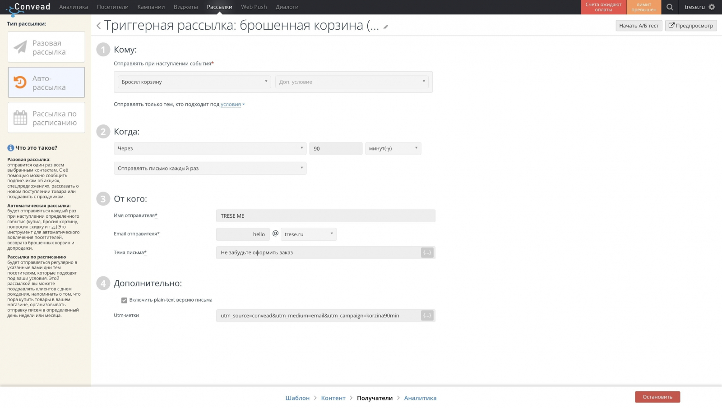Select the calendar Рассылка по расписанию icon
This screenshot has width=722, height=408.
(x=20, y=118)
